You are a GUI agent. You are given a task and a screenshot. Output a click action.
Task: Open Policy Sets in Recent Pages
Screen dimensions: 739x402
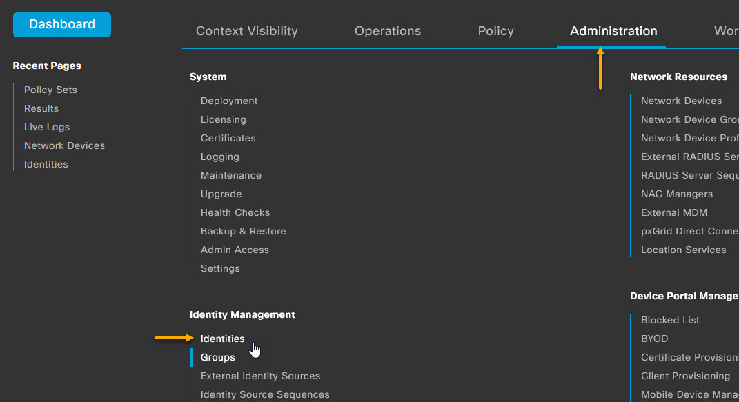[50, 90]
